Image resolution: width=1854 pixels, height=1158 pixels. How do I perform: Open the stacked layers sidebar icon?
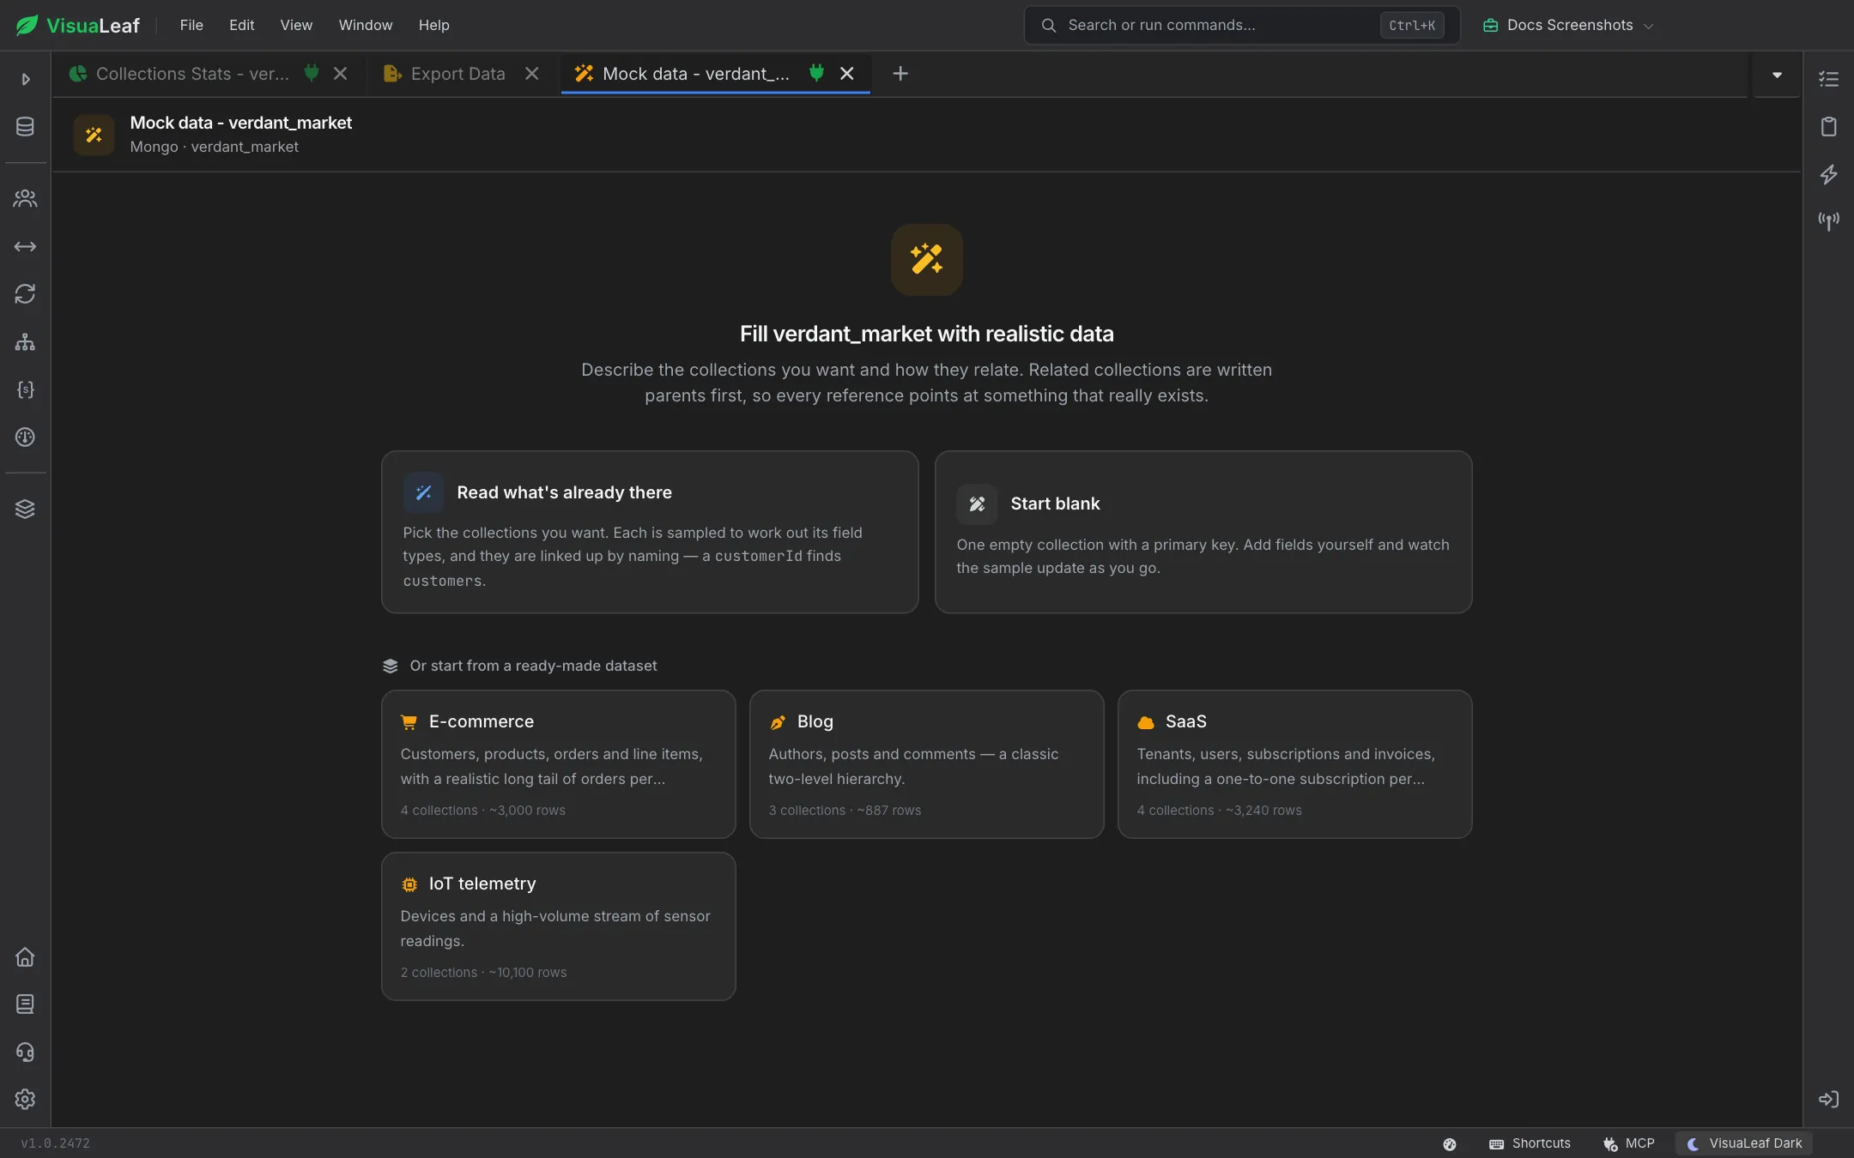coord(25,509)
